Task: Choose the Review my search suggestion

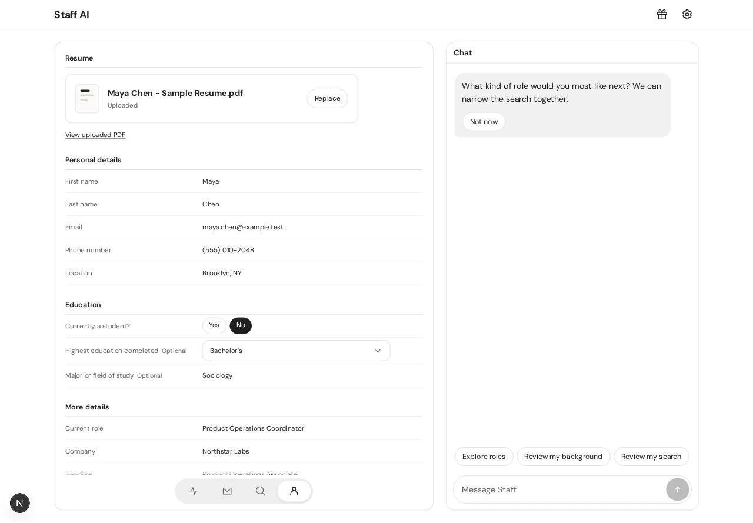Action: click(651, 457)
